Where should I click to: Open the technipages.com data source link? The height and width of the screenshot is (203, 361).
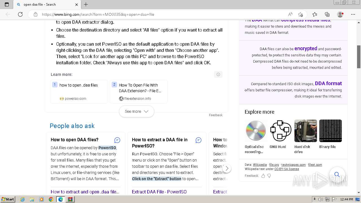(x=294, y=165)
